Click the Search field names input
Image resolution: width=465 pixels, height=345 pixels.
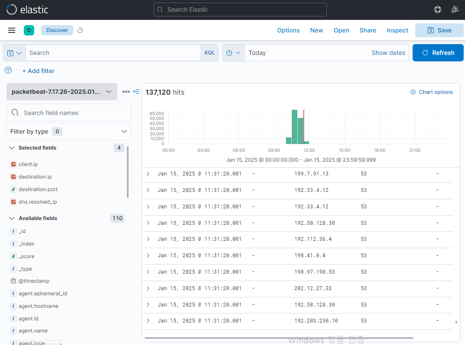coord(69,112)
